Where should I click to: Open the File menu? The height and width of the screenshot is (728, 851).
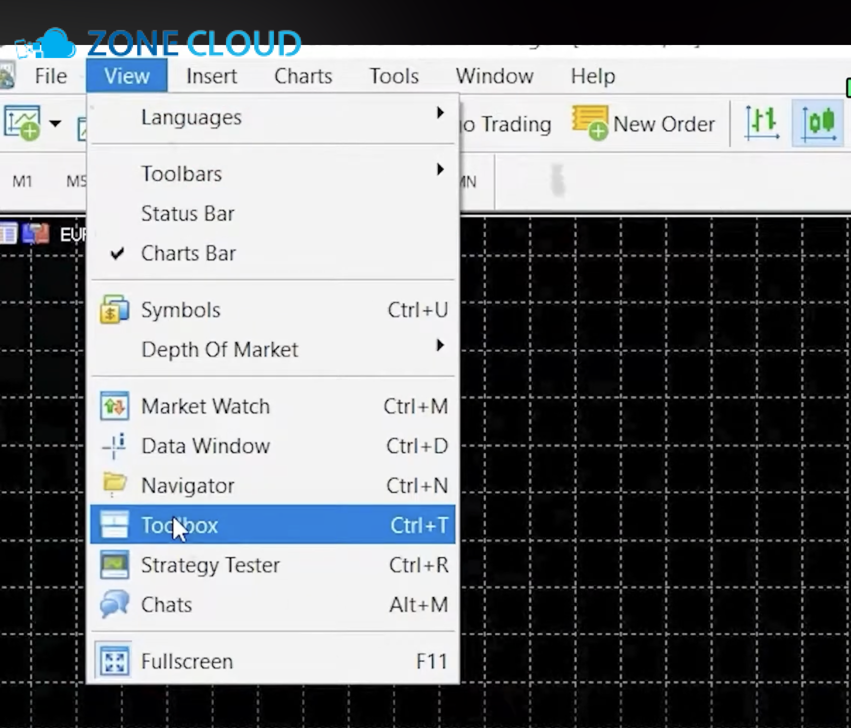(x=50, y=76)
